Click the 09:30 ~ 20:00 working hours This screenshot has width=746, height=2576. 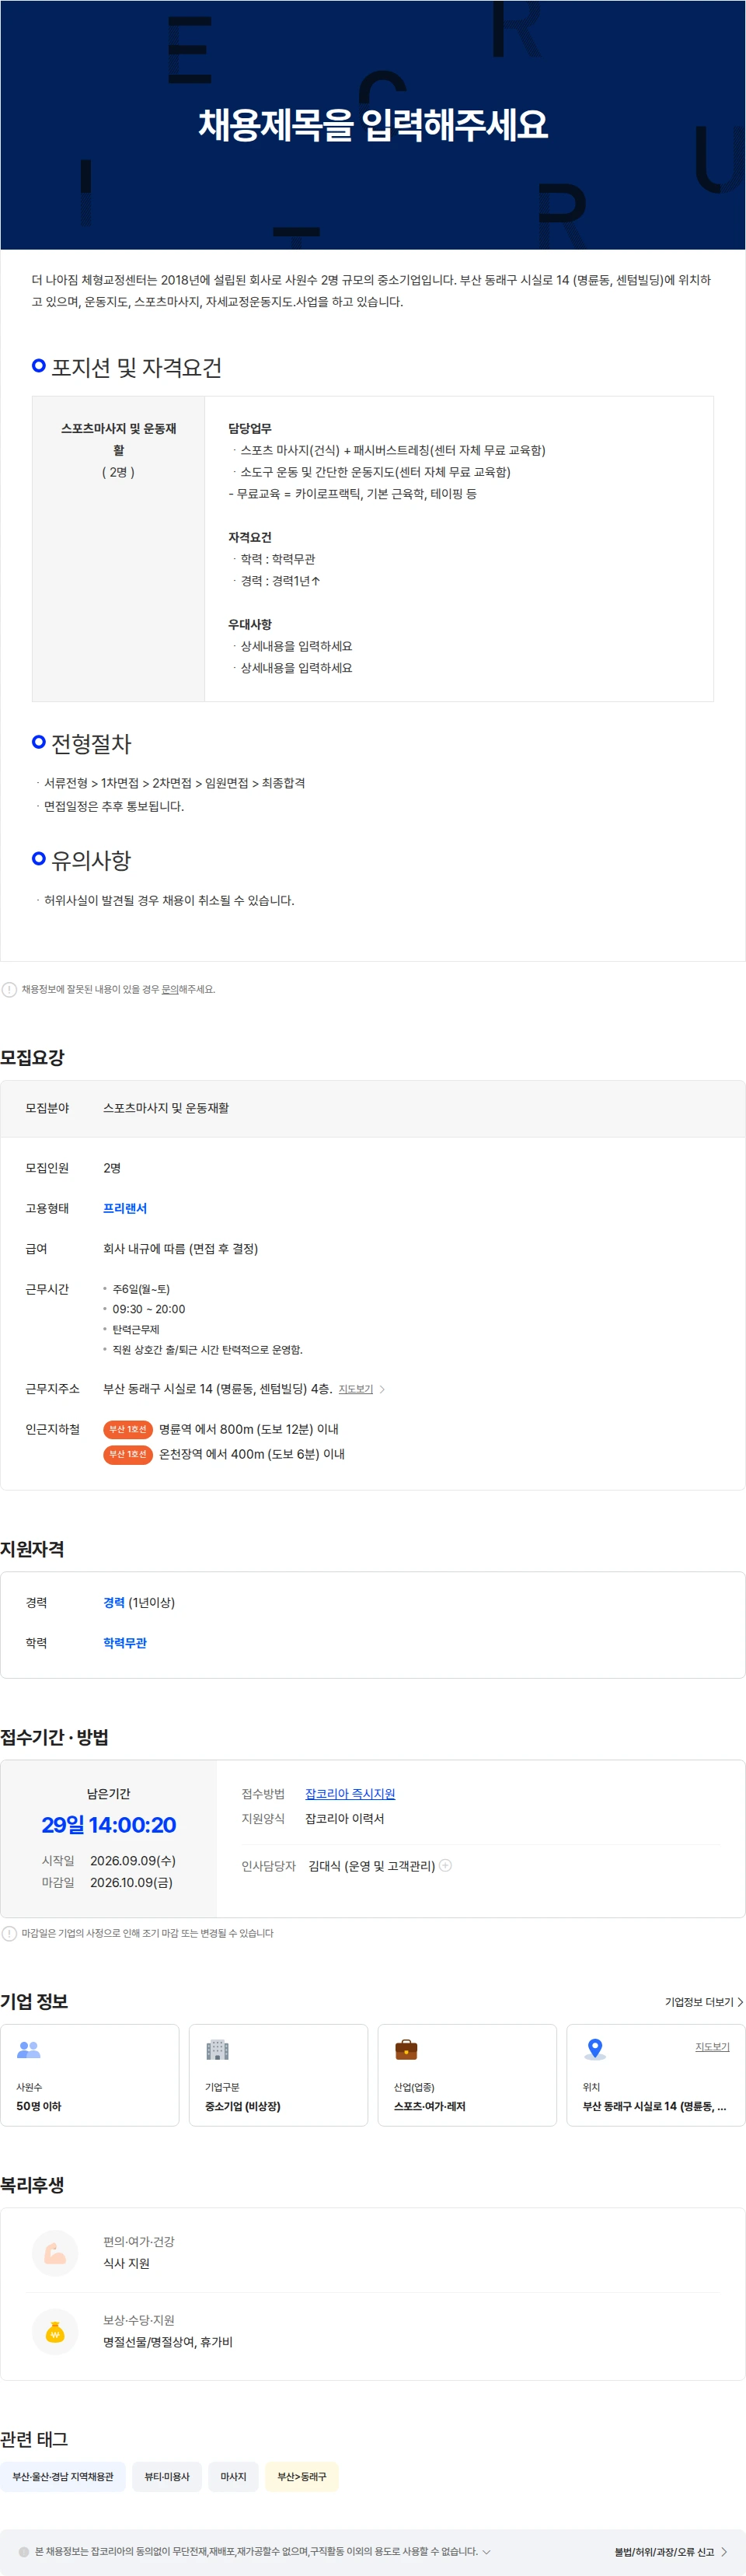[x=148, y=1309]
